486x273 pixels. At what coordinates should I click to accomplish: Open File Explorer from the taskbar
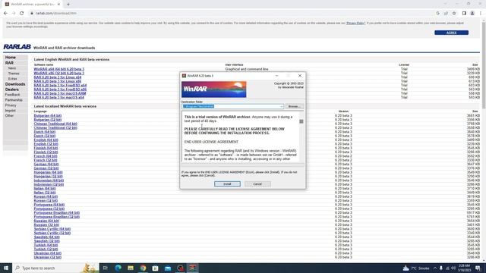click(131, 268)
